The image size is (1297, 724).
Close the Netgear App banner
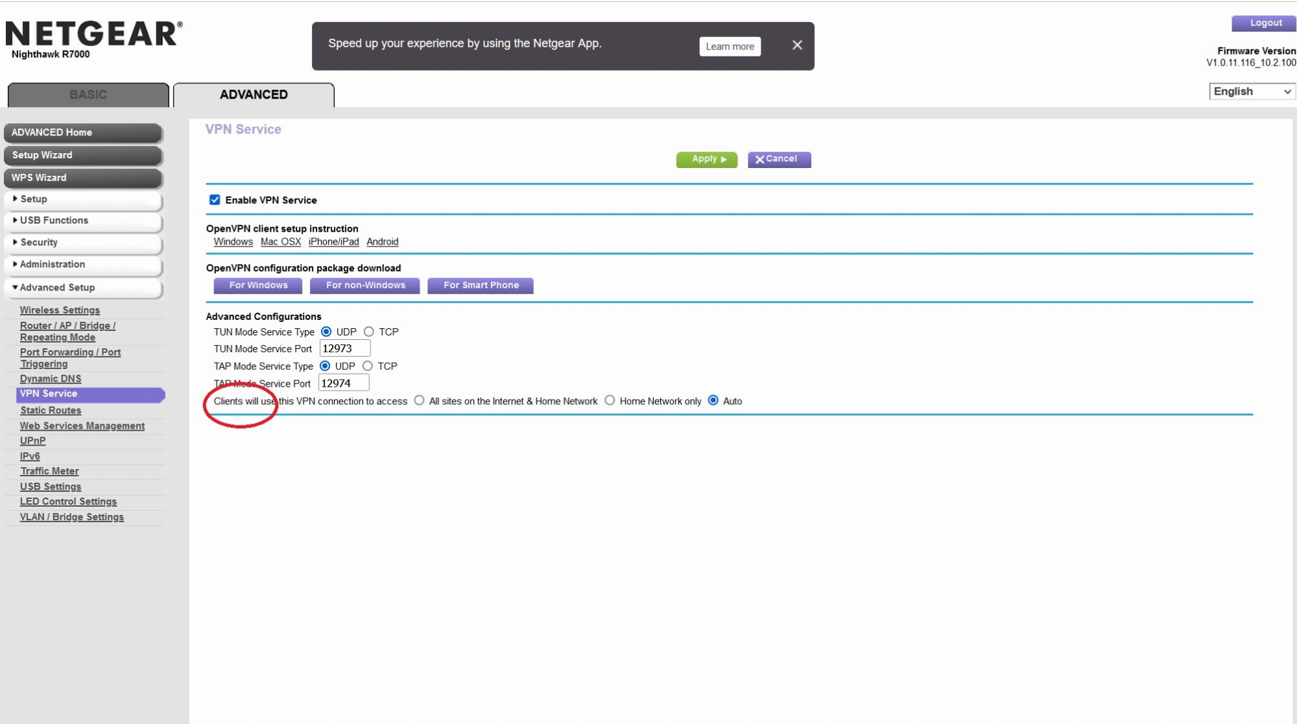(x=797, y=45)
